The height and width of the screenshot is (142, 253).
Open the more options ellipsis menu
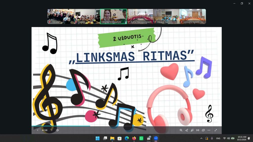[209, 130]
